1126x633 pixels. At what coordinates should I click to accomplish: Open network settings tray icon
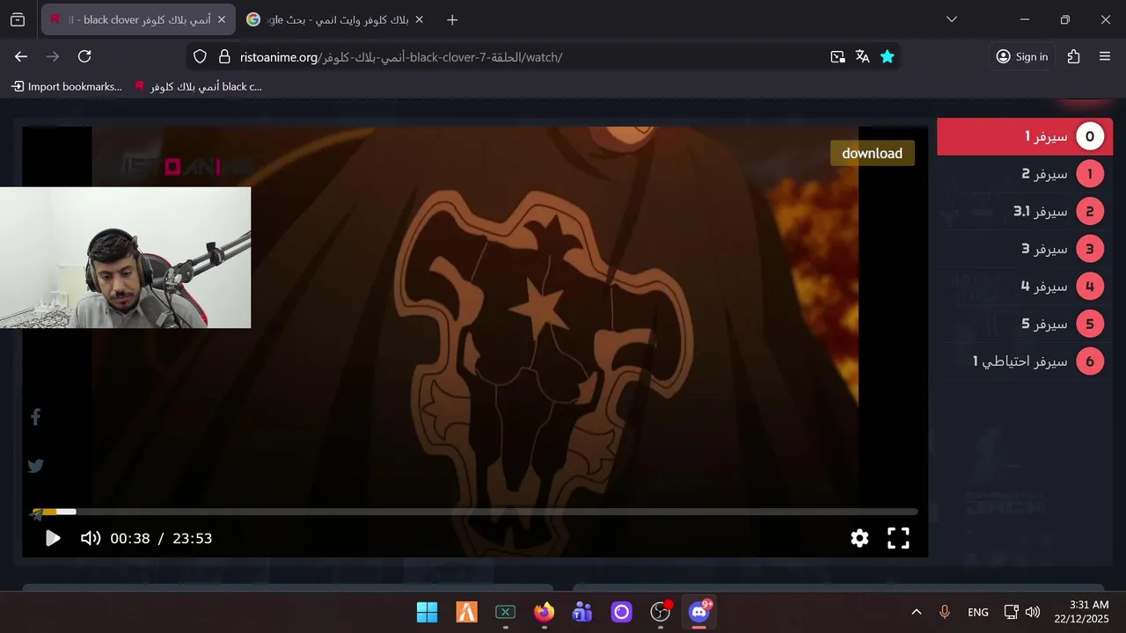tap(1012, 612)
